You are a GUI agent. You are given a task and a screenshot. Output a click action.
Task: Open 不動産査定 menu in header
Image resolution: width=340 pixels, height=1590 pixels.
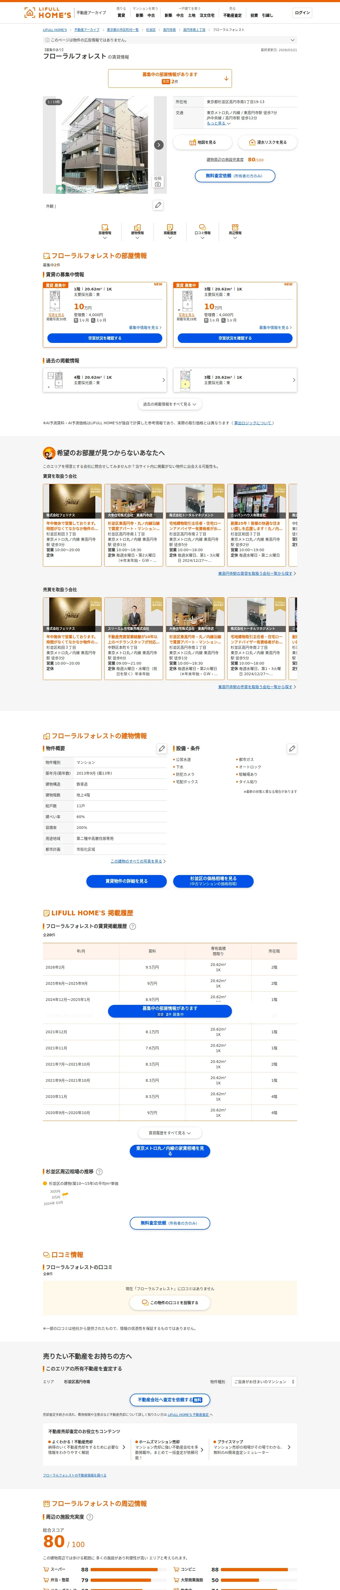click(233, 15)
